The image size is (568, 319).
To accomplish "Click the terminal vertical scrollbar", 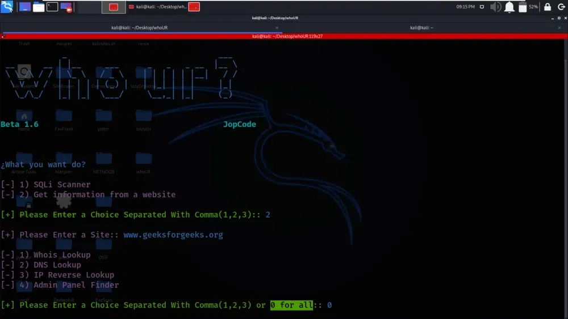I will click(x=566, y=179).
